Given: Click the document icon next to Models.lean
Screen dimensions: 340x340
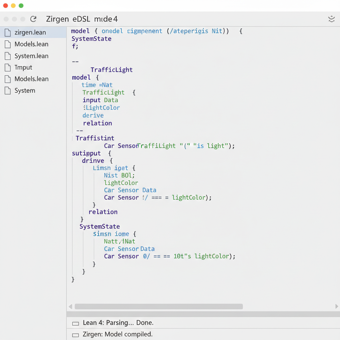Looking at the screenshot, I should pos(7,44).
